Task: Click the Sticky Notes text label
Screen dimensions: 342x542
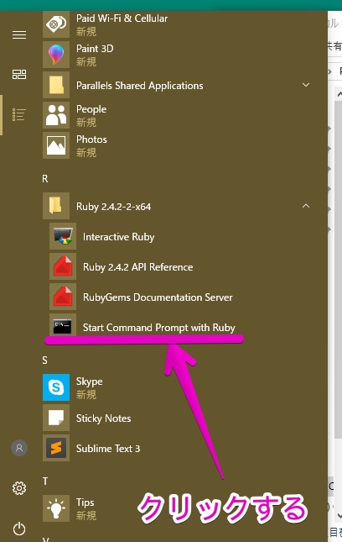Action: (x=103, y=418)
